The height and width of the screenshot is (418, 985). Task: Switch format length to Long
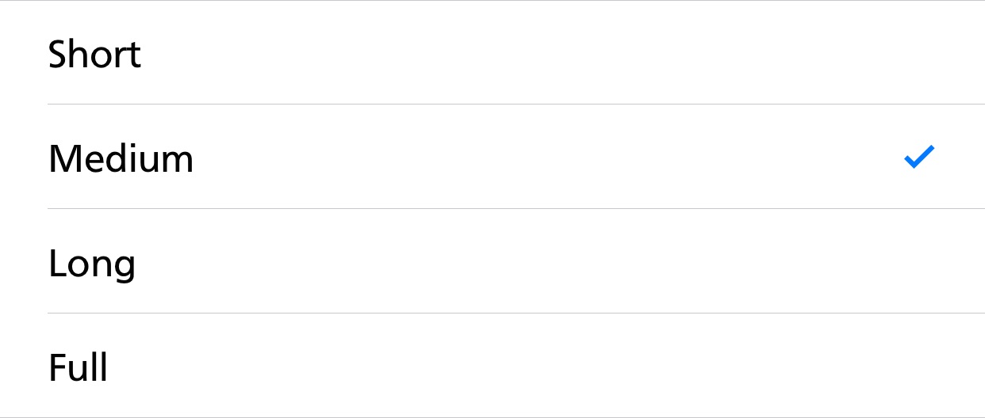click(492, 261)
